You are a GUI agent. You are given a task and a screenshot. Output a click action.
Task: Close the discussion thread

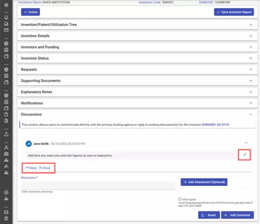coord(44,168)
